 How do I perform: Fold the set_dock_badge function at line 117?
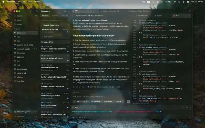[x=137, y=74]
